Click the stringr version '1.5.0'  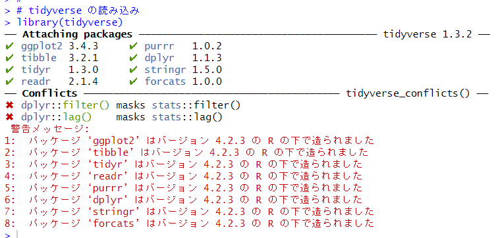(x=207, y=70)
